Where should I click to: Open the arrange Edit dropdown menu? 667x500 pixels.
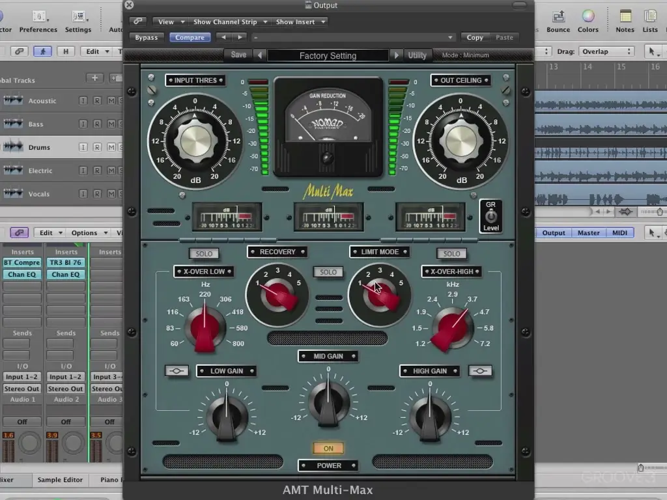pyautogui.click(x=98, y=51)
